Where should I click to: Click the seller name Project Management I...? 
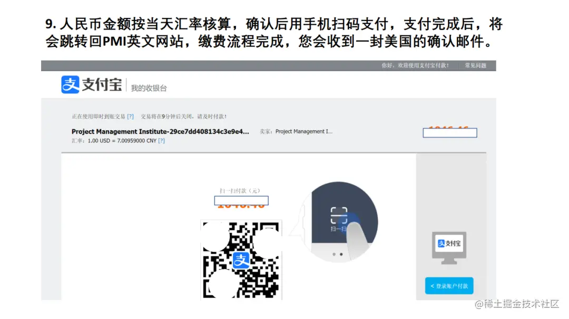(304, 131)
